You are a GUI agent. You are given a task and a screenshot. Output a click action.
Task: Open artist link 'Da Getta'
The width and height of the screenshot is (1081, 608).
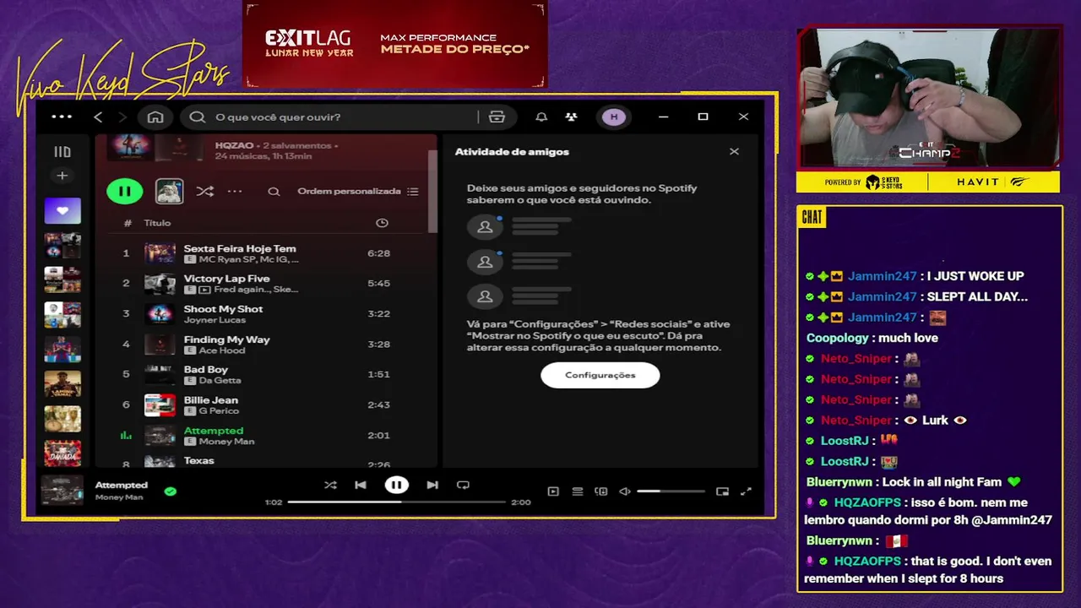coord(220,381)
